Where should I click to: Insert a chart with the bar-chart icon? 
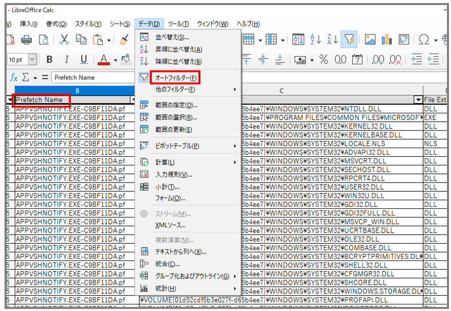point(387,39)
